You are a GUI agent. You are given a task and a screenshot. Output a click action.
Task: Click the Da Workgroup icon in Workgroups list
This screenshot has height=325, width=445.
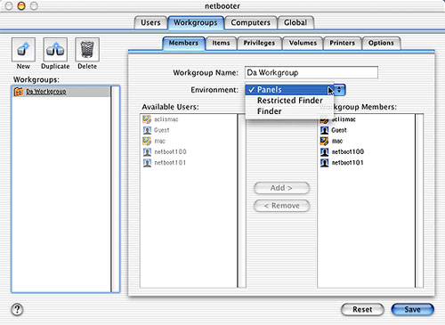point(19,92)
